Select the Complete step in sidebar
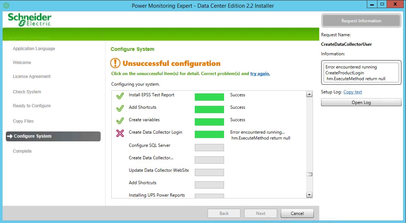This screenshot has height=223, width=406. click(x=22, y=151)
